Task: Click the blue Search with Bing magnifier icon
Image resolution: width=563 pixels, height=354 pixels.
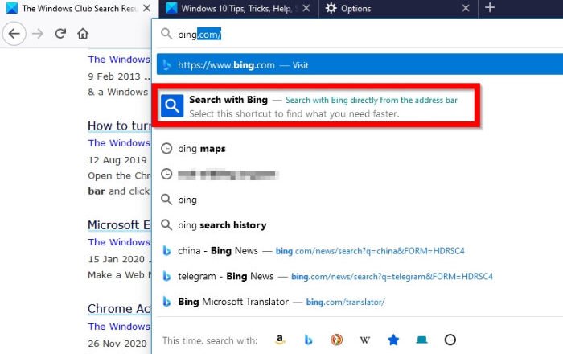Action: [x=172, y=106]
